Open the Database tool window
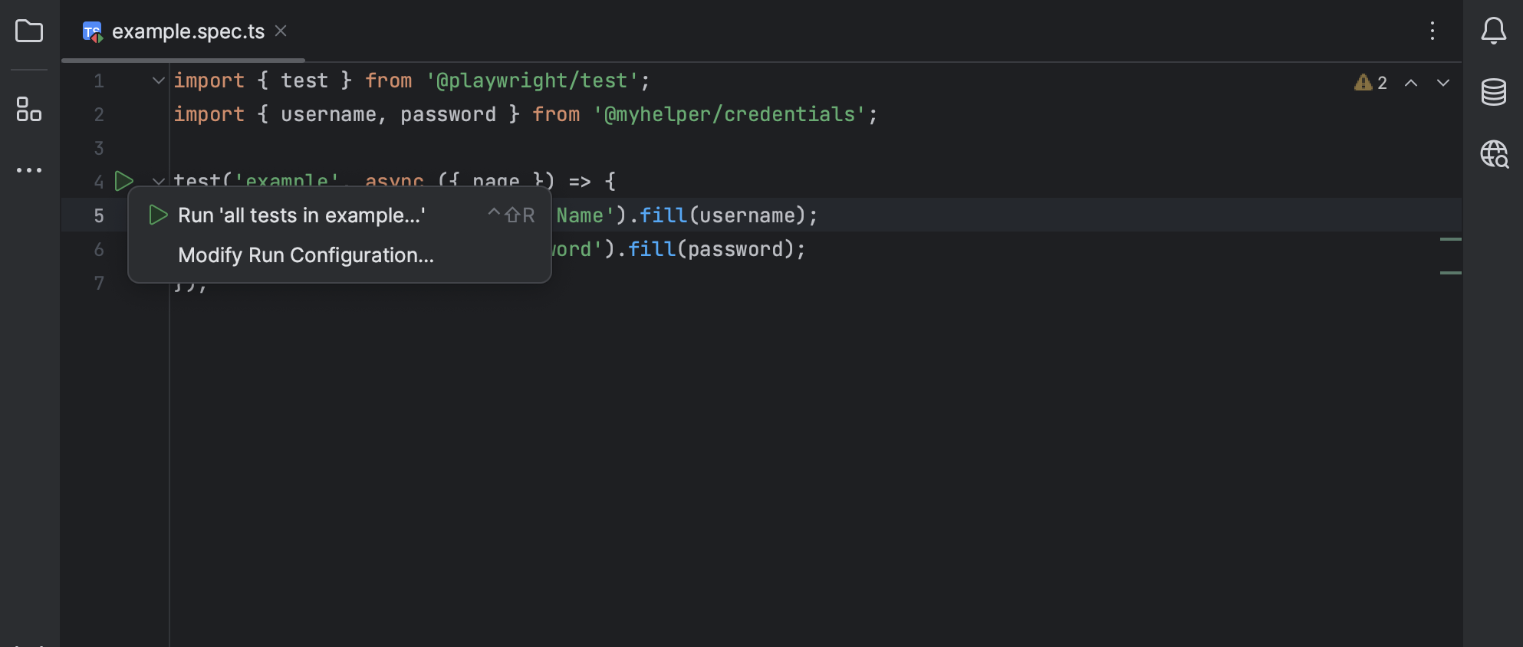Image resolution: width=1523 pixels, height=647 pixels. (x=1493, y=92)
